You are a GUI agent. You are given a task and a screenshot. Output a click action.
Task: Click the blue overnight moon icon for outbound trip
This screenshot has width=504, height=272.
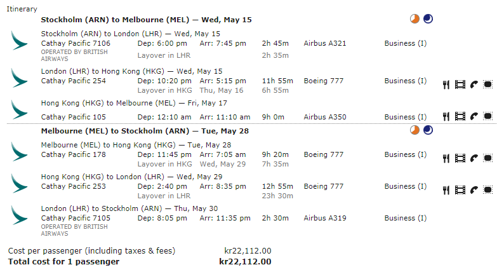coord(428,19)
